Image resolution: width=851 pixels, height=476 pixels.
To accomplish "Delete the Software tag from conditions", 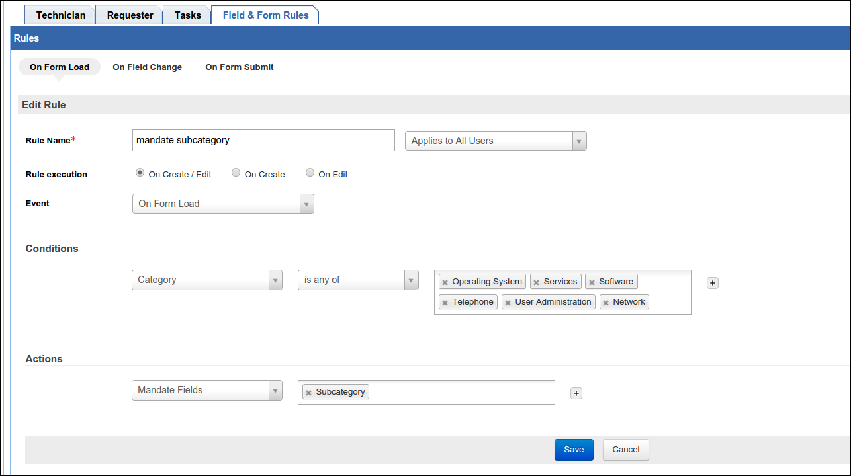I will 592,282.
